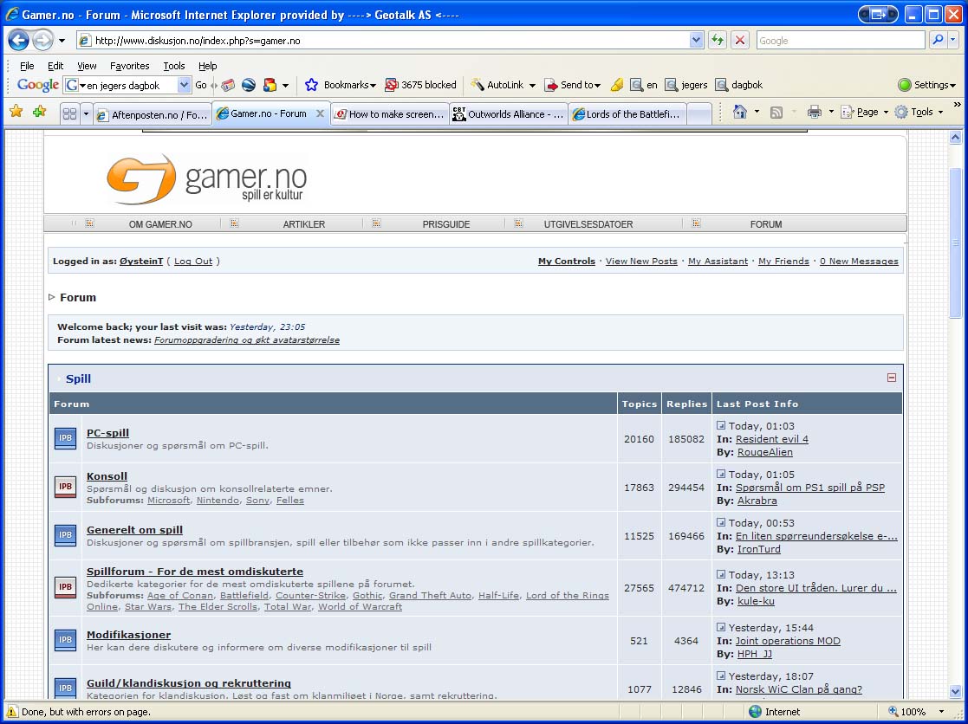This screenshot has width=968, height=724.
Task: Click the Log Out link
Action: (193, 261)
